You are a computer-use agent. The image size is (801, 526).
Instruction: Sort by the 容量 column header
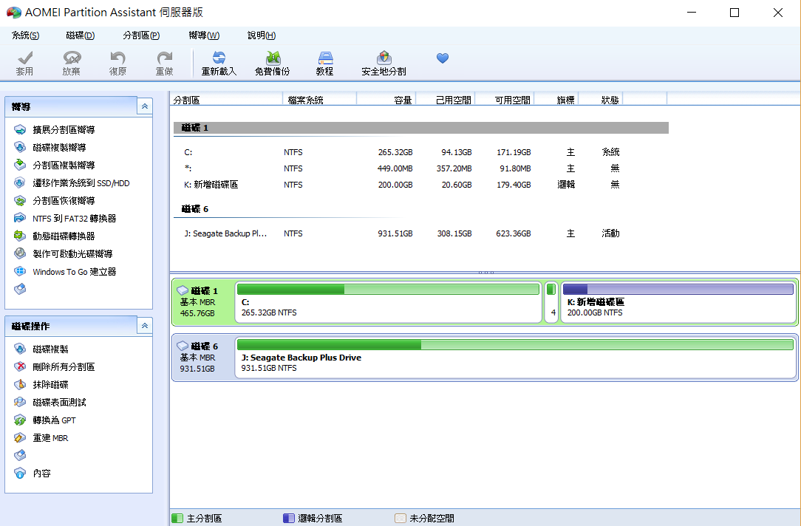tap(386, 100)
